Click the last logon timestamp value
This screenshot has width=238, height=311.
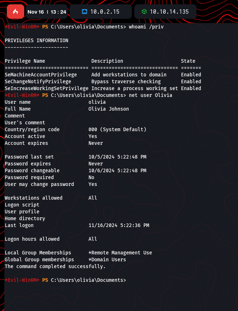[x=118, y=225]
